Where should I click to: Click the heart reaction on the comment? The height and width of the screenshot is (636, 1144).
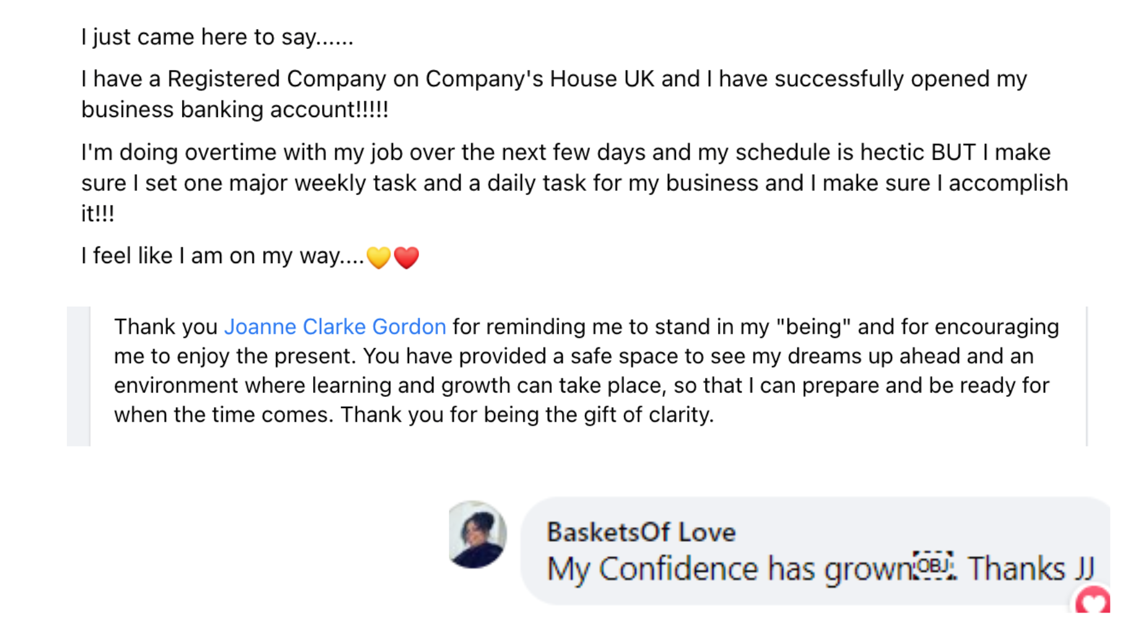(1093, 601)
